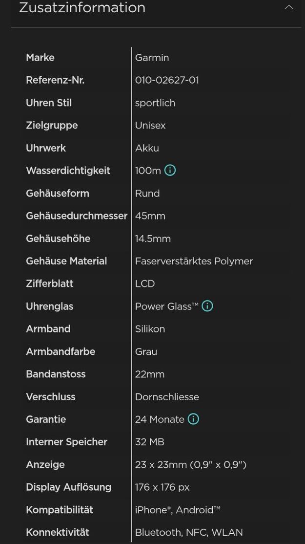The image size is (305, 544).
Task: Open info icon next to 100m Wasserdichtigkeit
Action: pyautogui.click(x=170, y=171)
